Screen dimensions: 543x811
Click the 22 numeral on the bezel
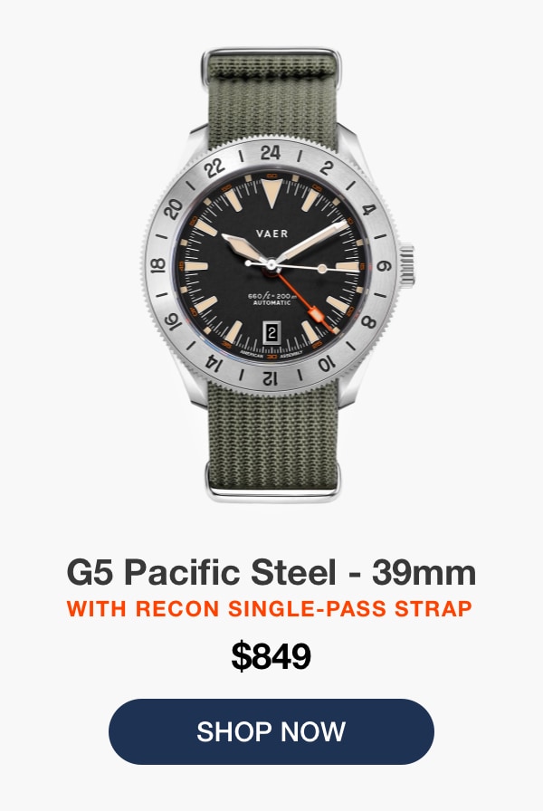click(x=214, y=167)
